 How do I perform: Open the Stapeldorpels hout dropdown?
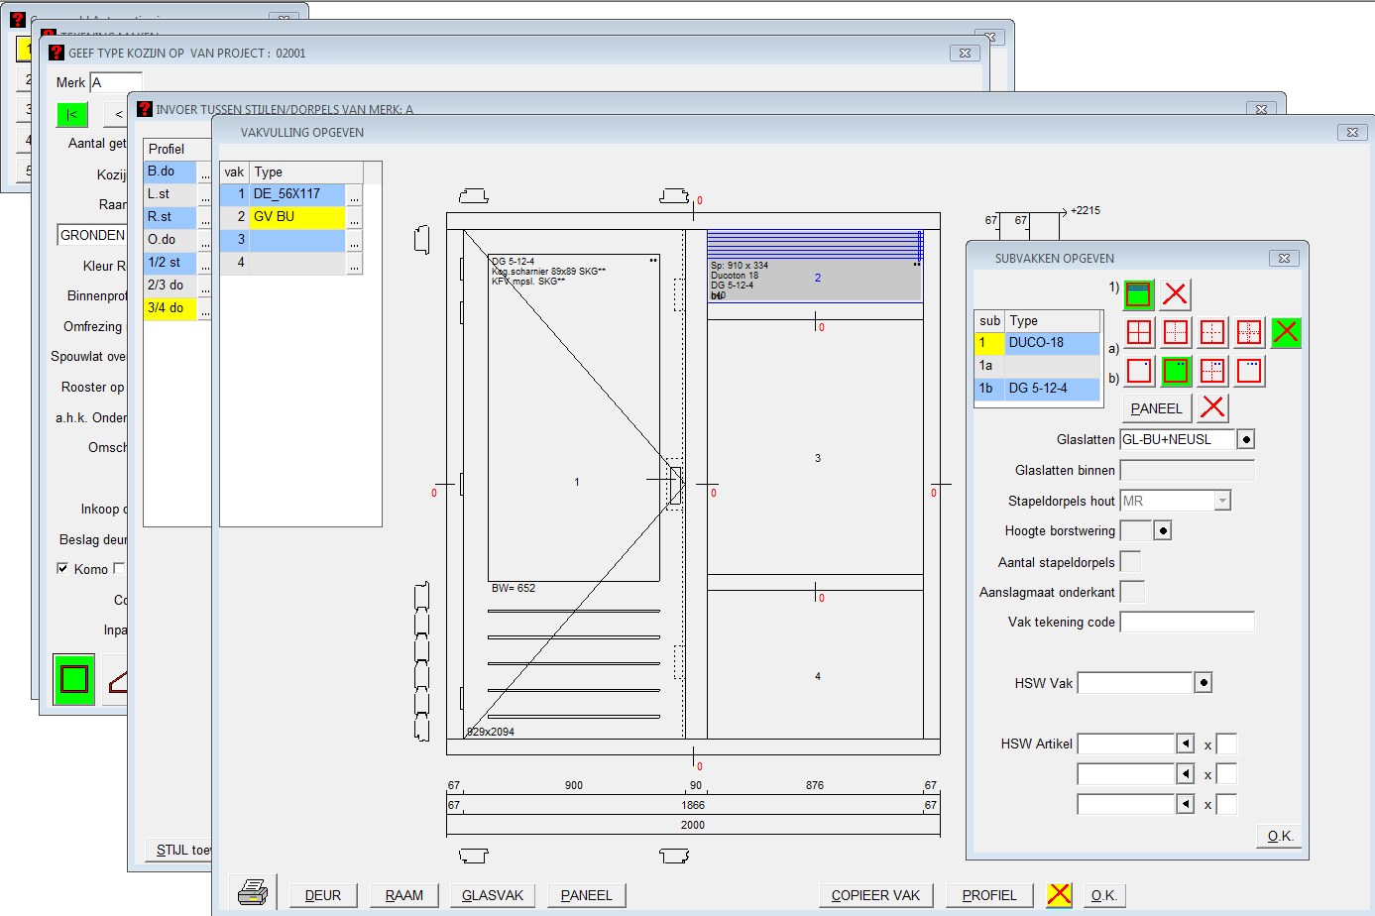(x=1222, y=501)
